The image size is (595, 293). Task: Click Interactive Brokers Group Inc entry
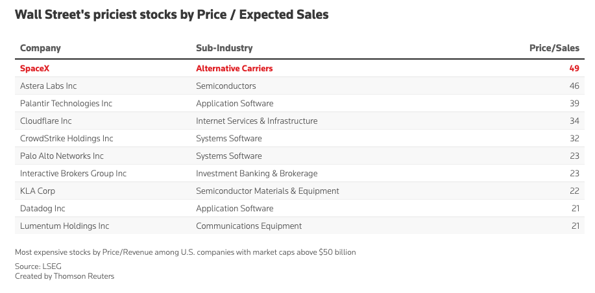point(73,174)
